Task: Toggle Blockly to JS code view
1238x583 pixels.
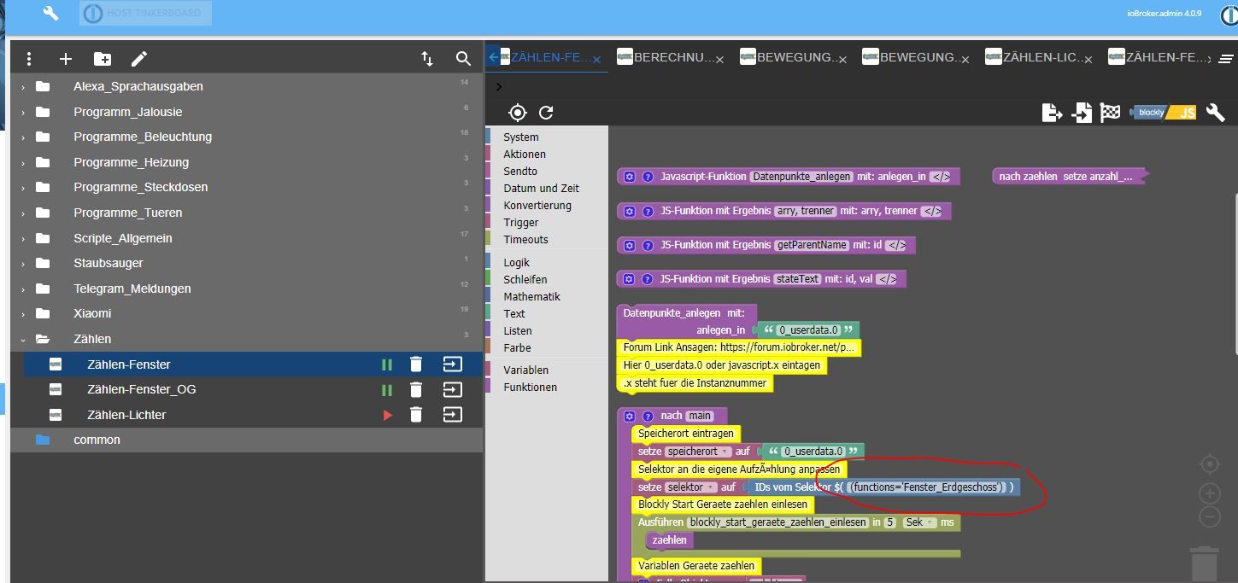Action: point(1164,113)
